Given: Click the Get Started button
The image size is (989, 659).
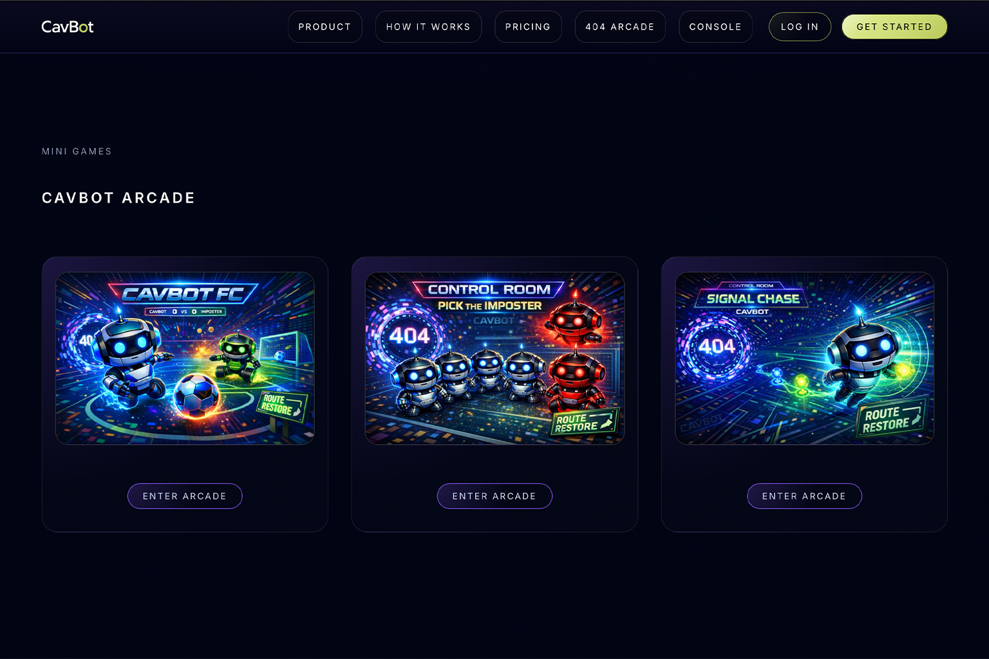Looking at the screenshot, I should [x=894, y=27].
